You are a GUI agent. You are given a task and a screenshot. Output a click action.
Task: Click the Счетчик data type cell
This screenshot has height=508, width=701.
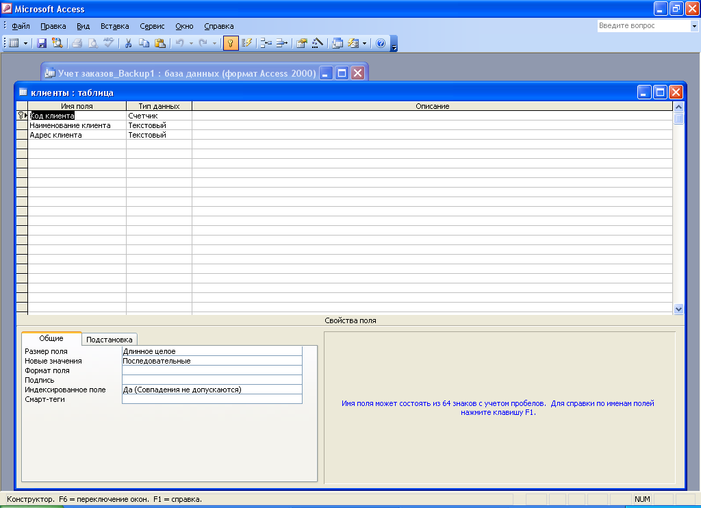pos(159,116)
